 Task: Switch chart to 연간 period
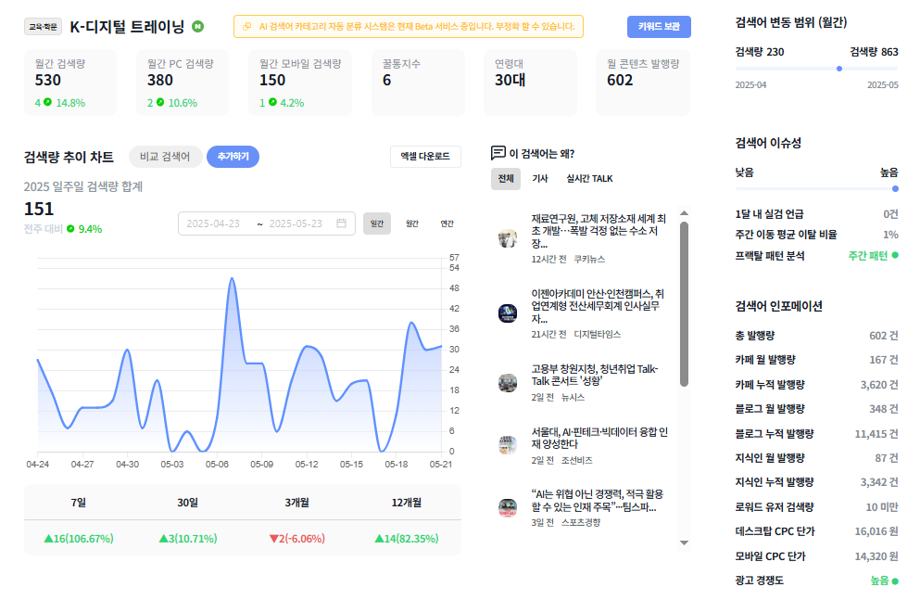coord(447,223)
